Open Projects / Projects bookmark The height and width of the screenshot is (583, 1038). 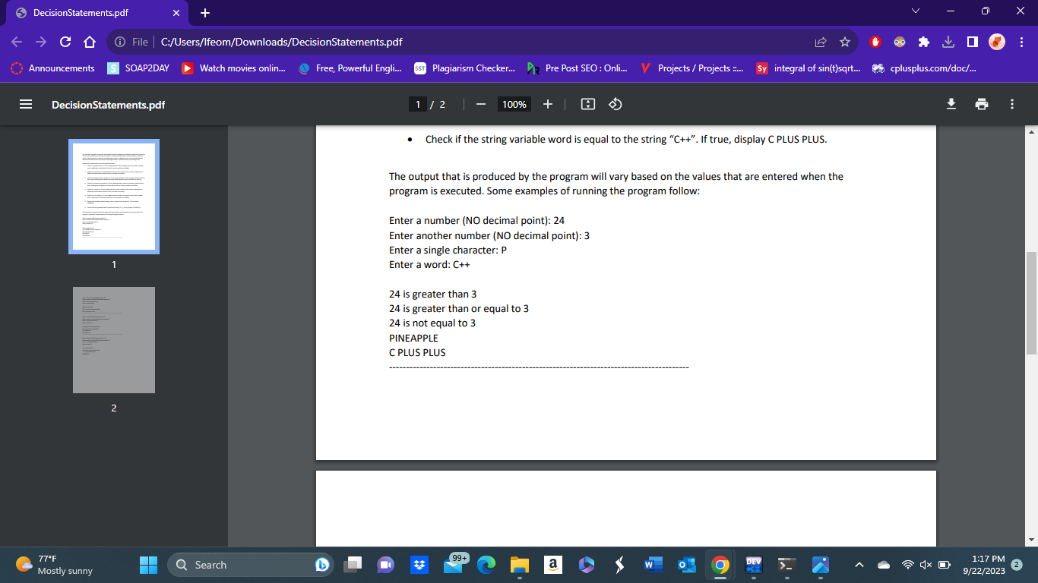coord(691,68)
